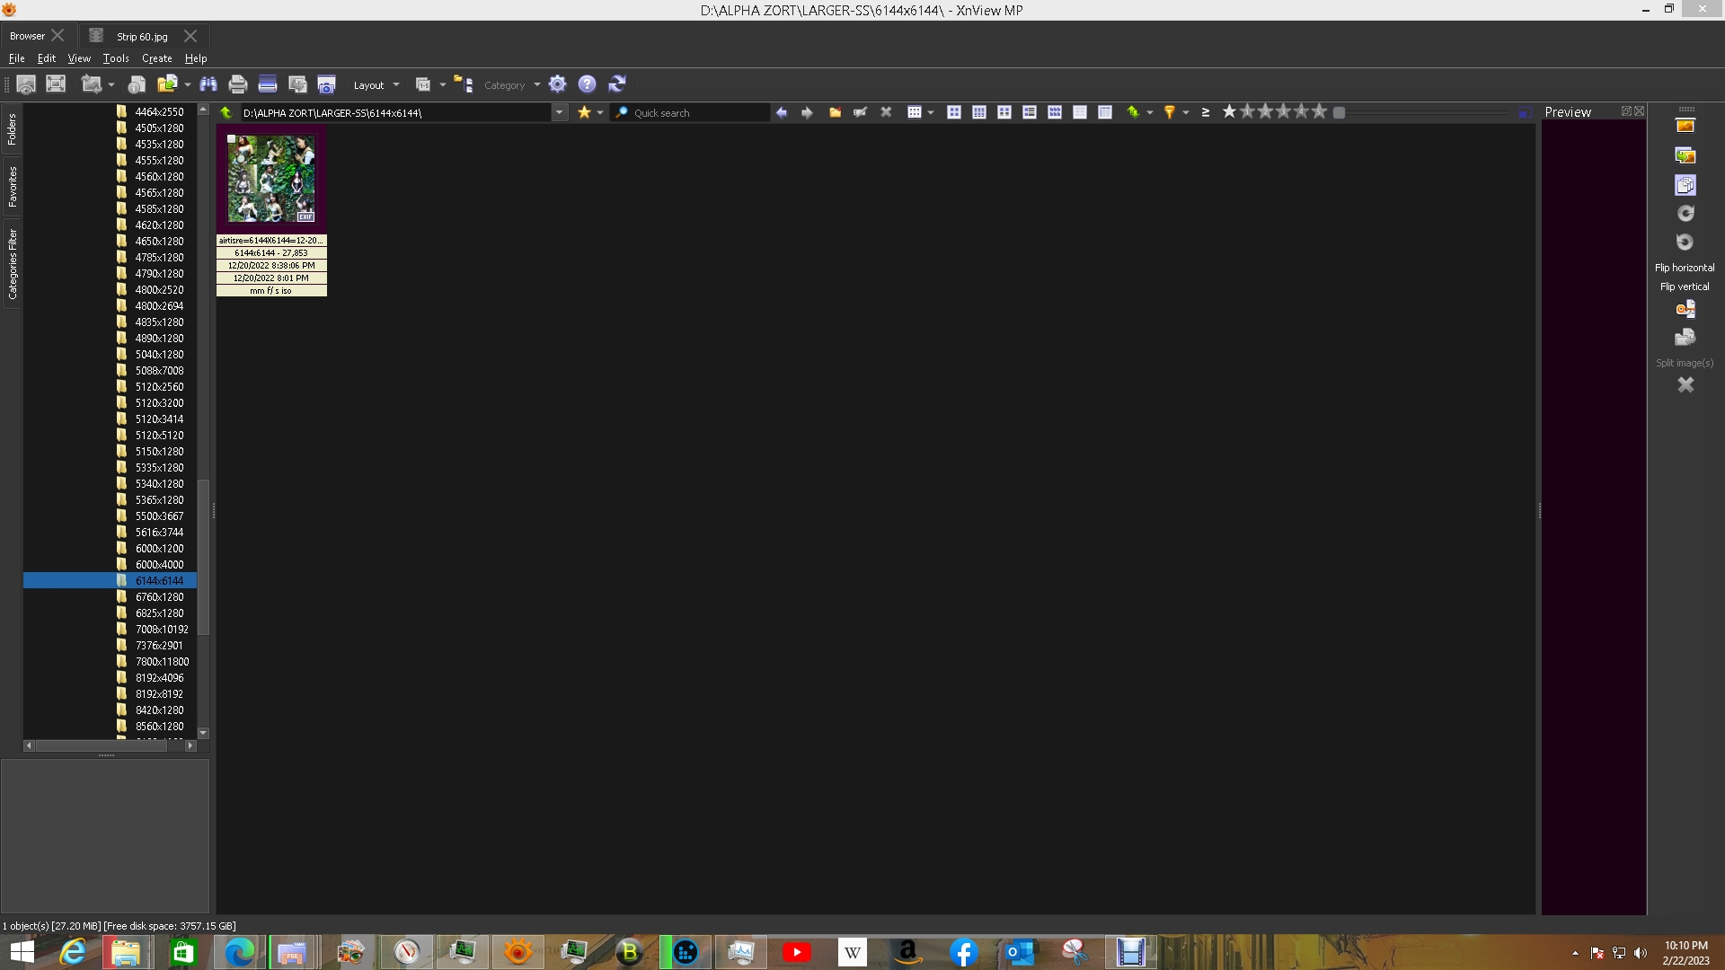The width and height of the screenshot is (1725, 970).
Task: Switch to the Strip 60.jpg tab
Action: tap(142, 37)
